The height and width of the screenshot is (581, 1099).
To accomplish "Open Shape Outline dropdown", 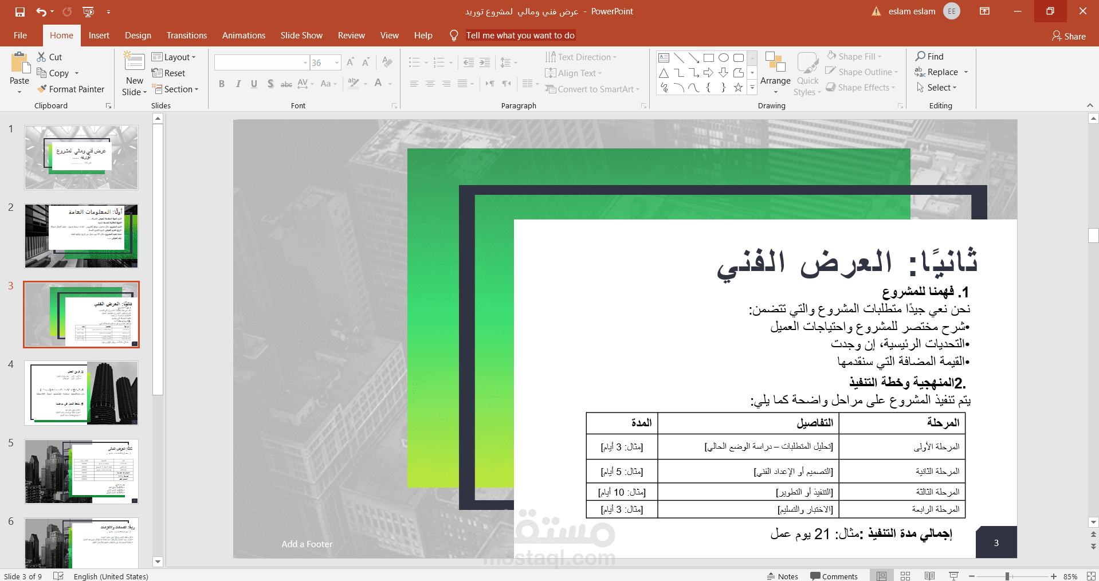I will pos(862,72).
